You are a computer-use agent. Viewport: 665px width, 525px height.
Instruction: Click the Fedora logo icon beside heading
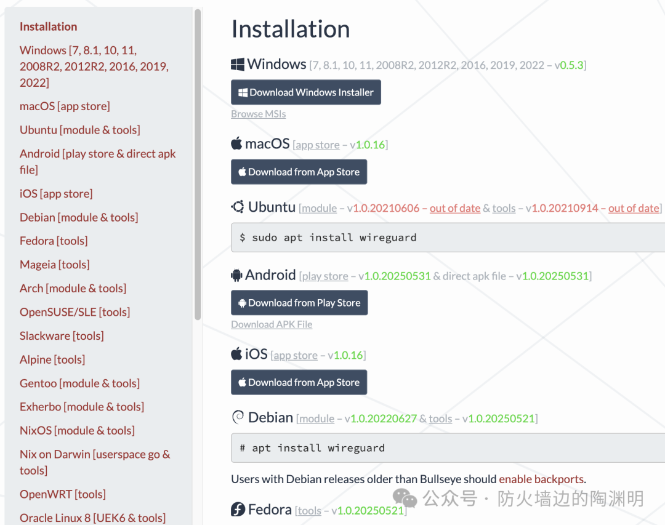point(238,510)
